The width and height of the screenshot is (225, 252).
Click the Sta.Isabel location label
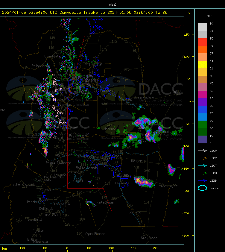pyautogui.click(x=150, y=238)
